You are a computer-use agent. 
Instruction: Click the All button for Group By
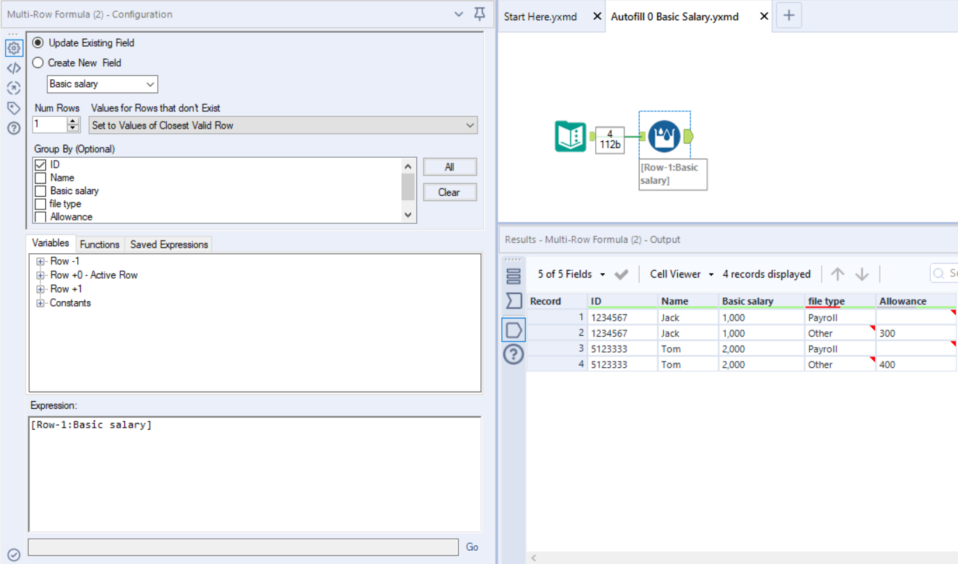click(449, 167)
